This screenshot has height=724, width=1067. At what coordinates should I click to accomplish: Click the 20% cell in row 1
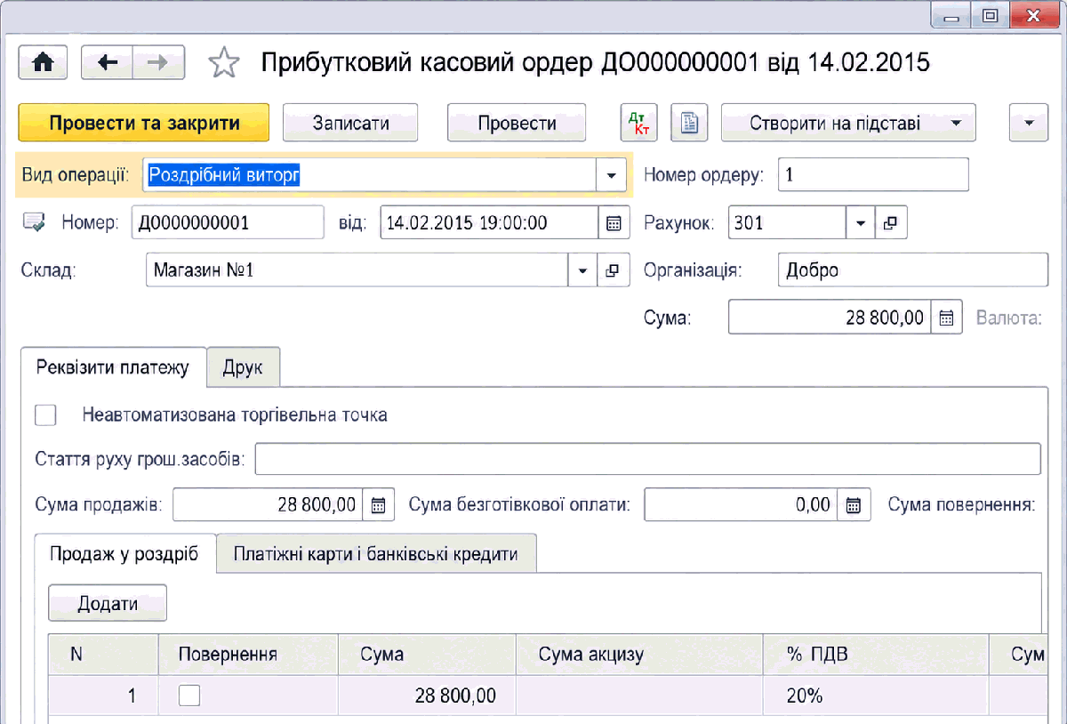click(876, 696)
